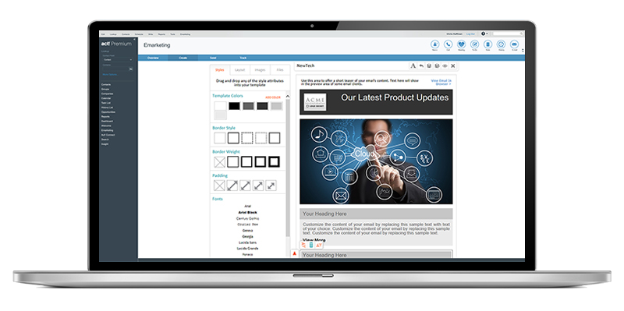The height and width of the screenshot is (311, 624).
Task: Click the Log Out link
Action: click(470, 34)
